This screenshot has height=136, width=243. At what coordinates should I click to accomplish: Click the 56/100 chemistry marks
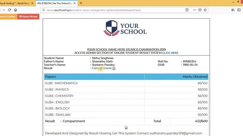pyautogui.click(x=202, y=96)
